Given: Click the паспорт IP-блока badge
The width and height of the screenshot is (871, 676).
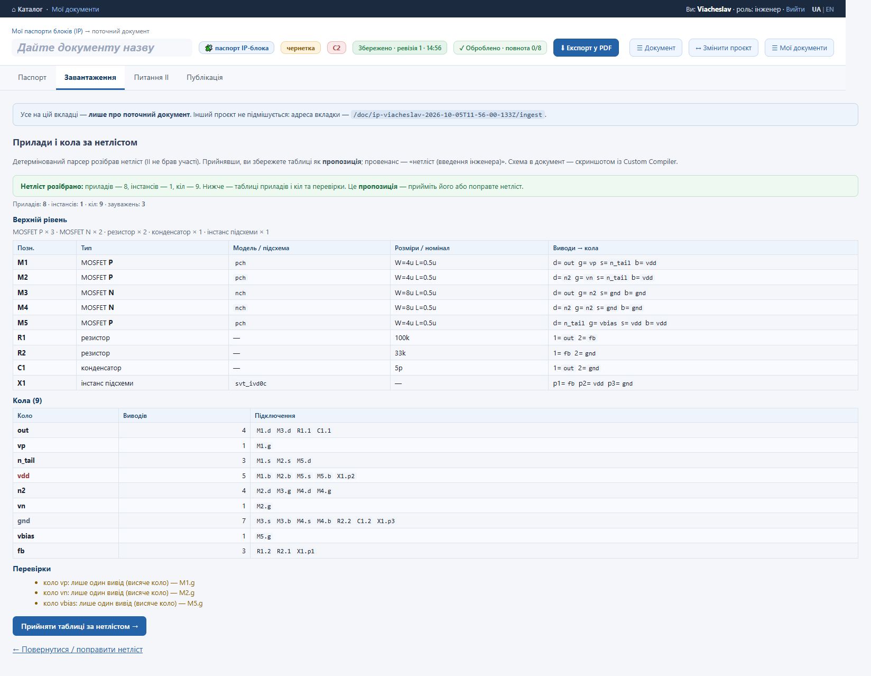Looking at the screenshot, I should pos(236,48).
